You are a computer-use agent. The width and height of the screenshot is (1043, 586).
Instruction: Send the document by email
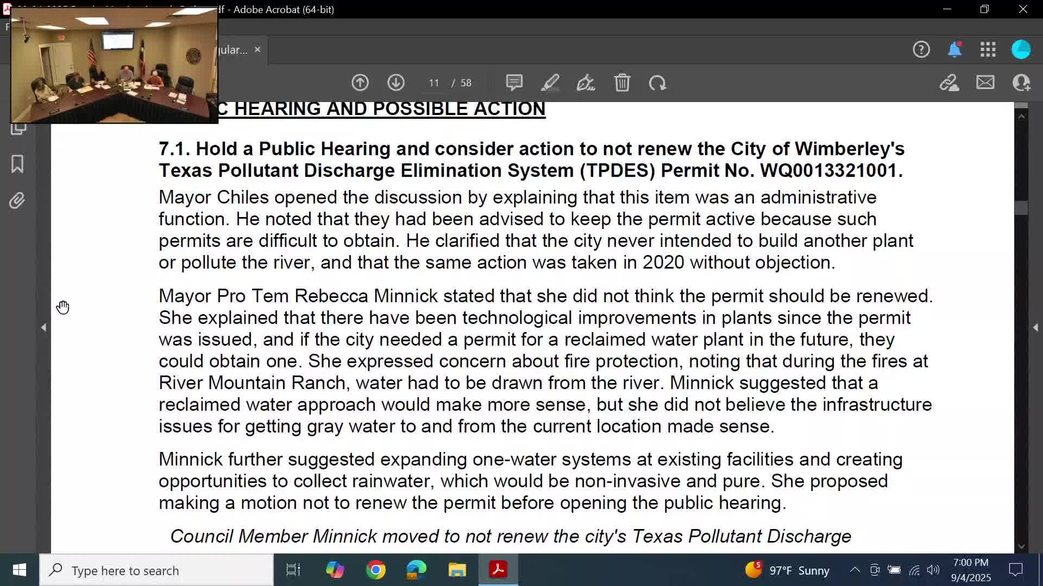pyautogui.click(x=985, y=82)
